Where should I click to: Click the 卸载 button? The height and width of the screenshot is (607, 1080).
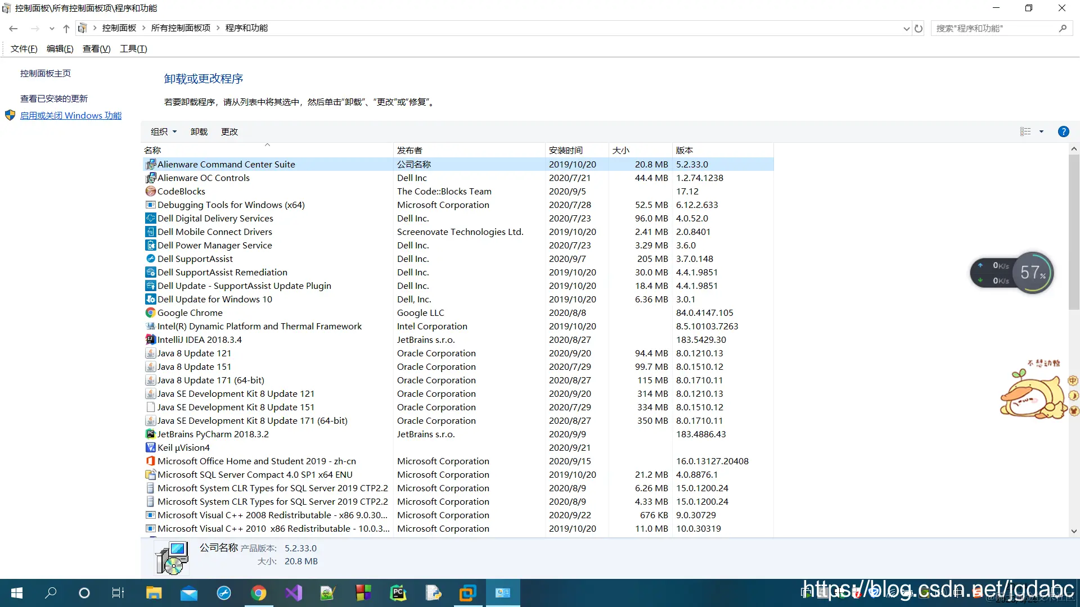click(x=199, y=132)
